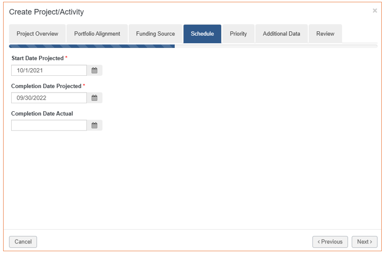Jump to the Review tab
The image size is (384, 253).
(325, 34)
